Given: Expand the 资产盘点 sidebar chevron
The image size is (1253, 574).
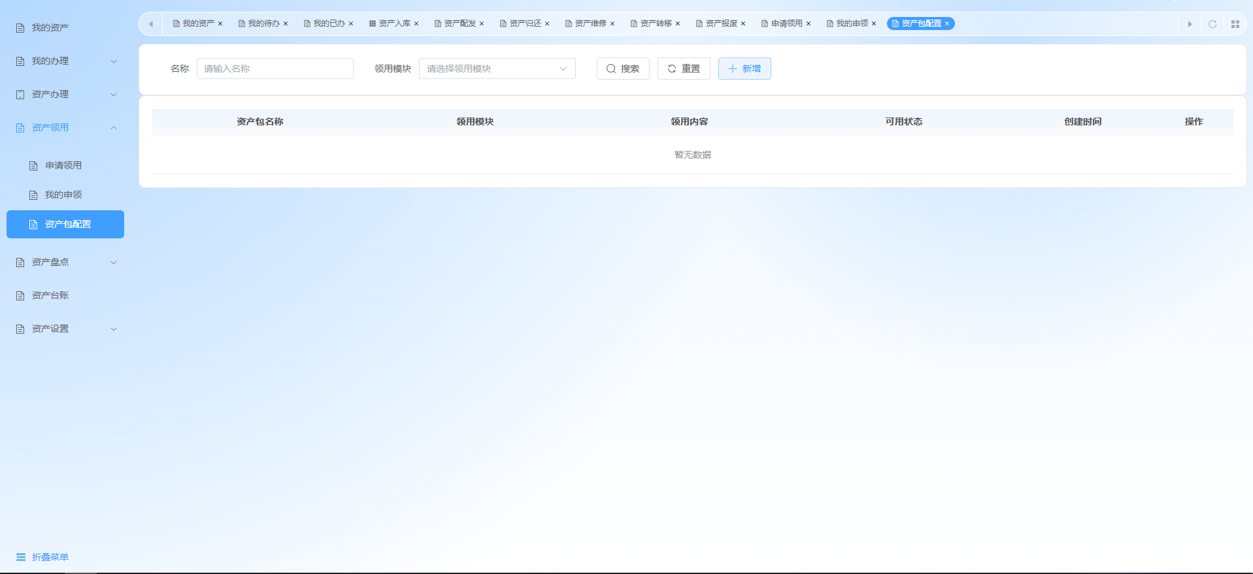Looking at the screenshot, I should tap(114, 263).
